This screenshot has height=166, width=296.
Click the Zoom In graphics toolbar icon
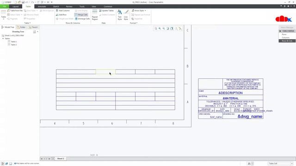click(160, 29)
